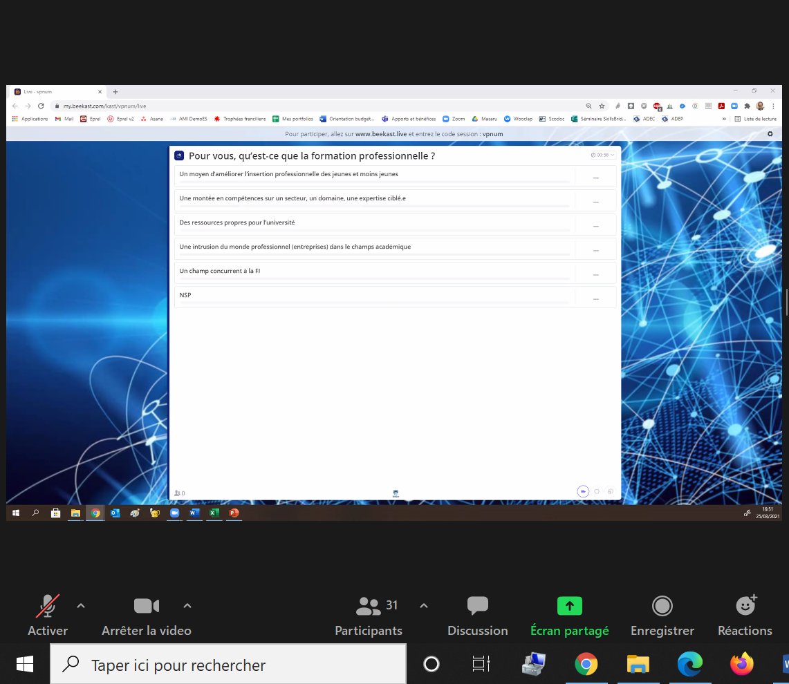Select the 'Live - vpnum' Chrome tab

[58, 91]
